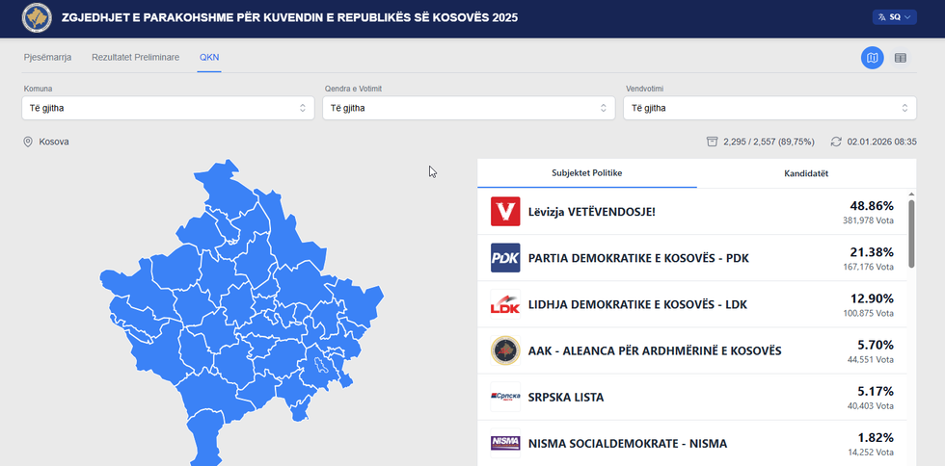Viewport: 945px width, 466px height.
Task: Open the Vendvotimi dropdown
Action: tap(769, 108)
